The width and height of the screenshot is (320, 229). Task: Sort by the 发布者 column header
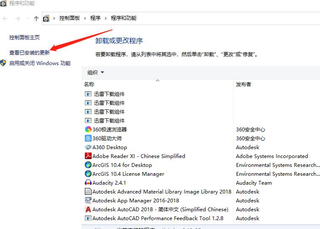[x=243, y=84]
